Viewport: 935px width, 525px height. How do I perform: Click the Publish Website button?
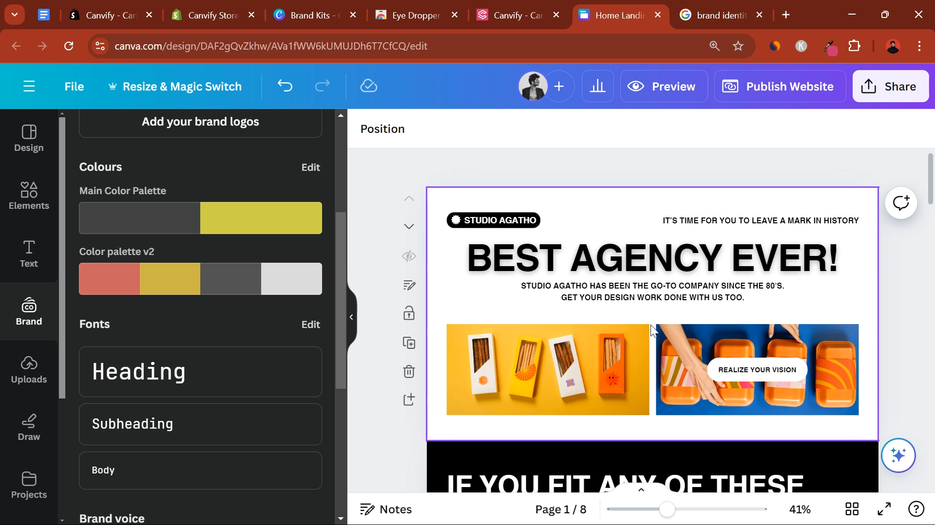click(x=780, y=87)
